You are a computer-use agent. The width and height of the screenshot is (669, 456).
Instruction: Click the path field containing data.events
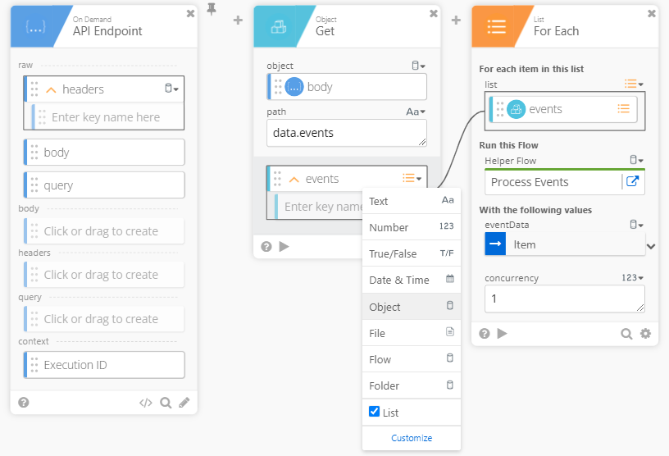pyautogui.click(x=346, y=133)
